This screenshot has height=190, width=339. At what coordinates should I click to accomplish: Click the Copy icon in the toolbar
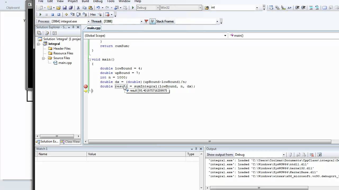coord(84,8)
